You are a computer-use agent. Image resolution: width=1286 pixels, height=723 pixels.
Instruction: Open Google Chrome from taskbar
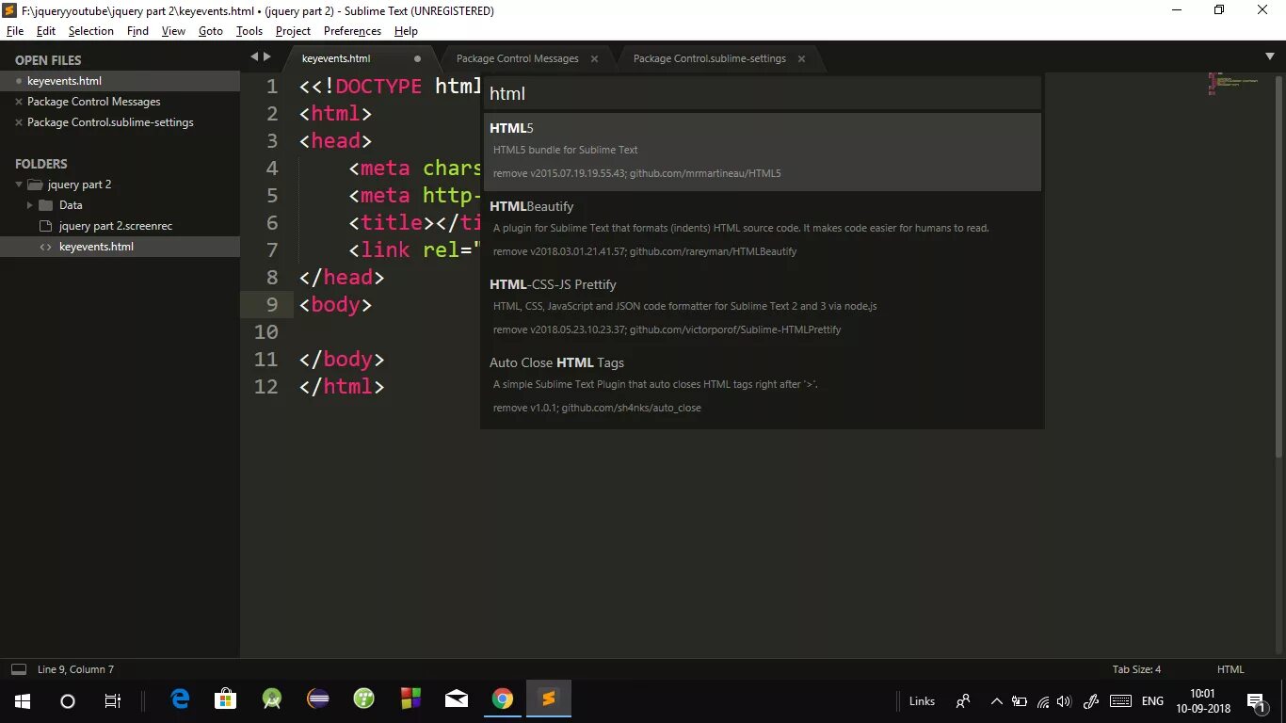[503, 699]
